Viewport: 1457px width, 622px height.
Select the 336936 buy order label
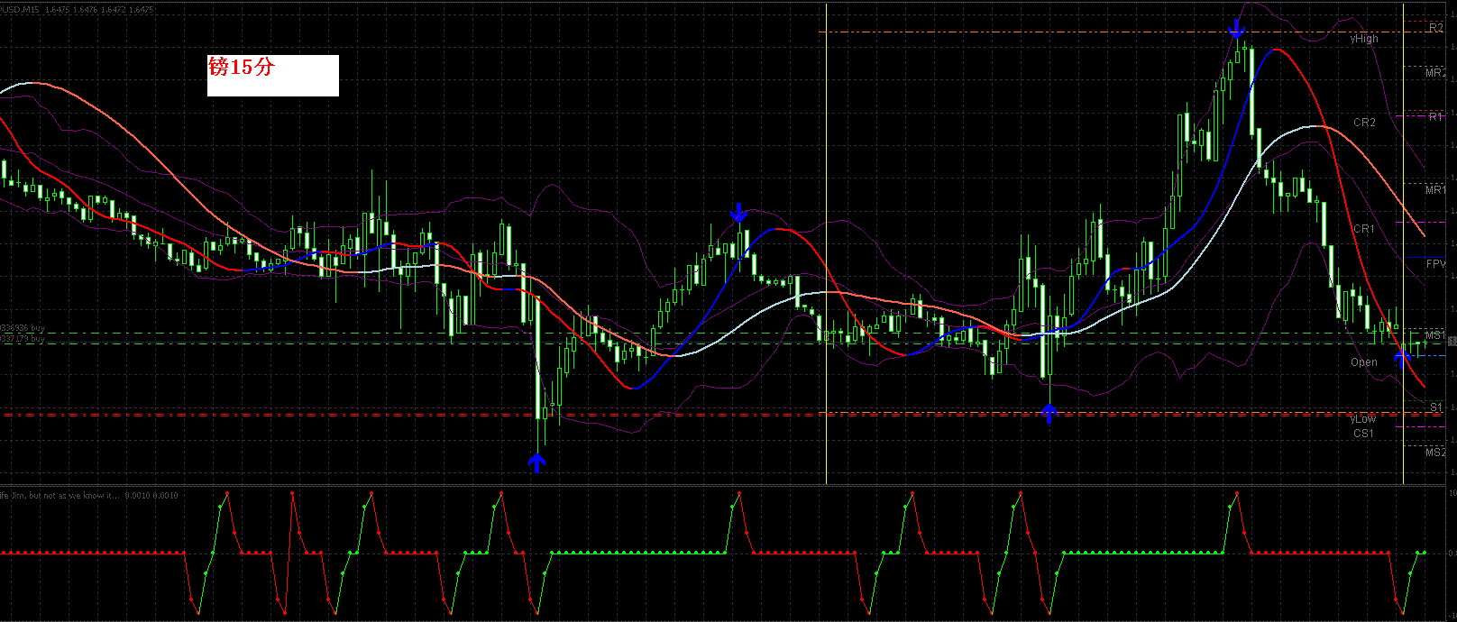(x=23, y=328)
